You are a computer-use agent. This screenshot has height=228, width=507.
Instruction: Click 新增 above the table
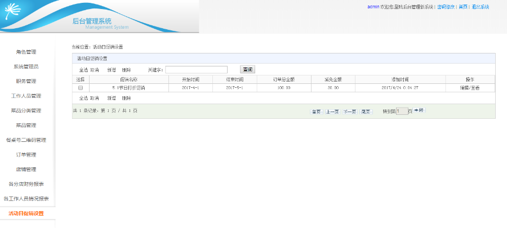(112, 70)
